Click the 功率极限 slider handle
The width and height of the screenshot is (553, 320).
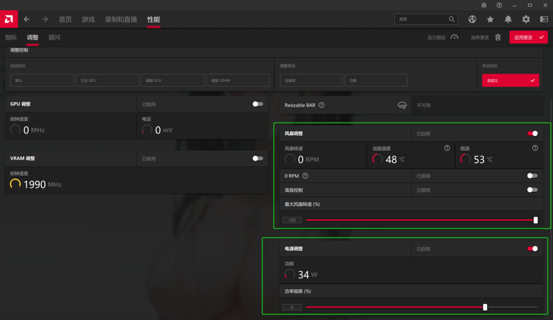(485, 307)
